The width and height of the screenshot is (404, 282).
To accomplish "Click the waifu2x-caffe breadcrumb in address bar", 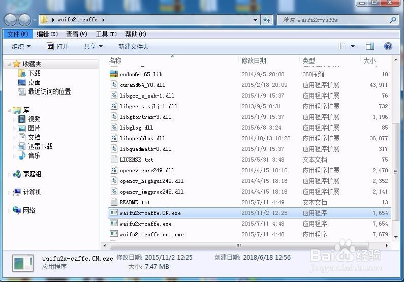I will pyautogui.click(x=78, y=20).
